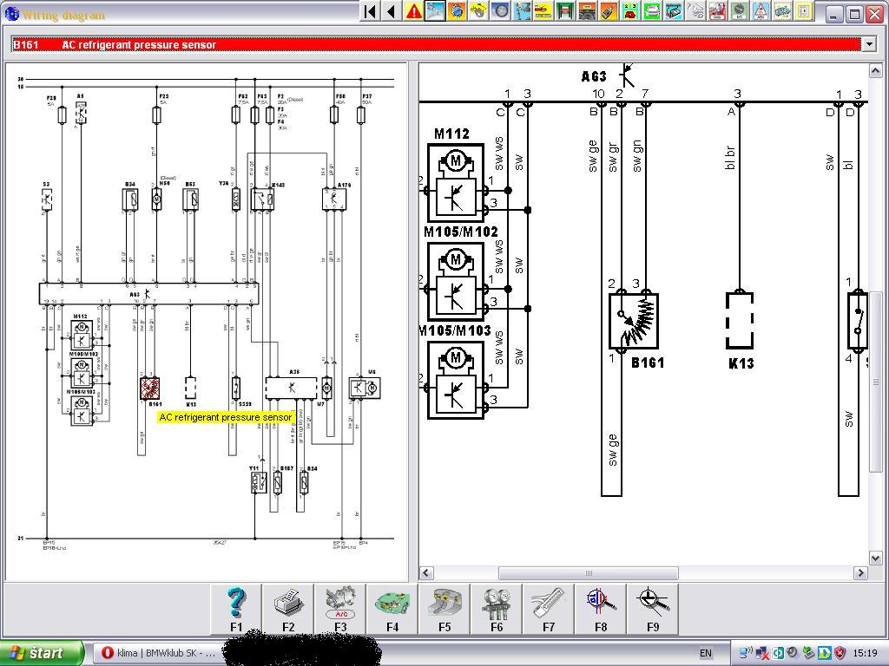Image resolution: width=889 pixels, height=666 pixels.
Task: Open the Windows Start menu
Action: pos(42,653)
